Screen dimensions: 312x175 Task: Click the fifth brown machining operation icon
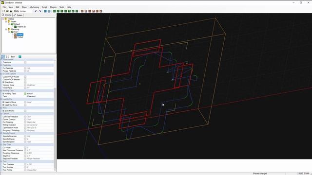point(97,11)
